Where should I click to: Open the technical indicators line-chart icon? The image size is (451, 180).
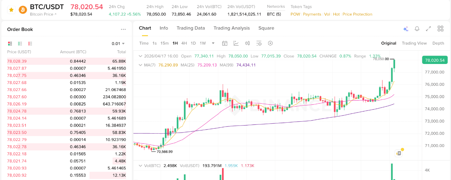236,43
